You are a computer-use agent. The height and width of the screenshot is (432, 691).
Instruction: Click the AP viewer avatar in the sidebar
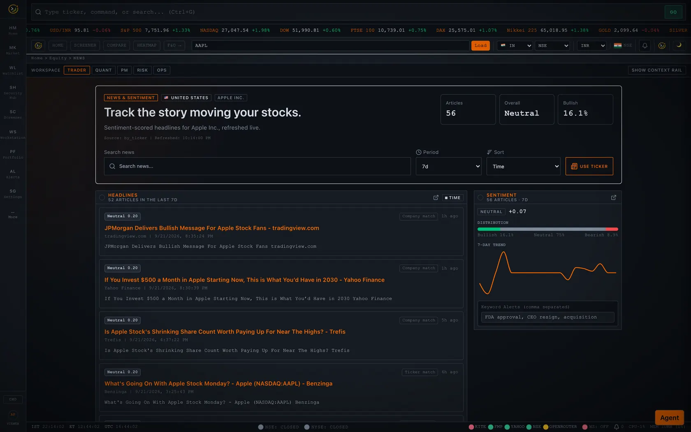click(x=13, y=415)
